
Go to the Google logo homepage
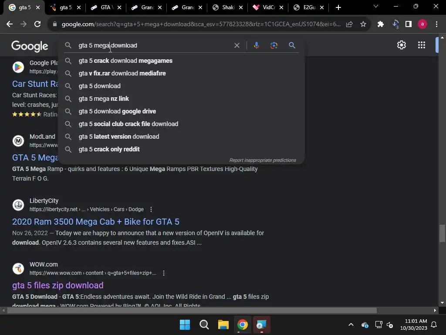point(30,46)
